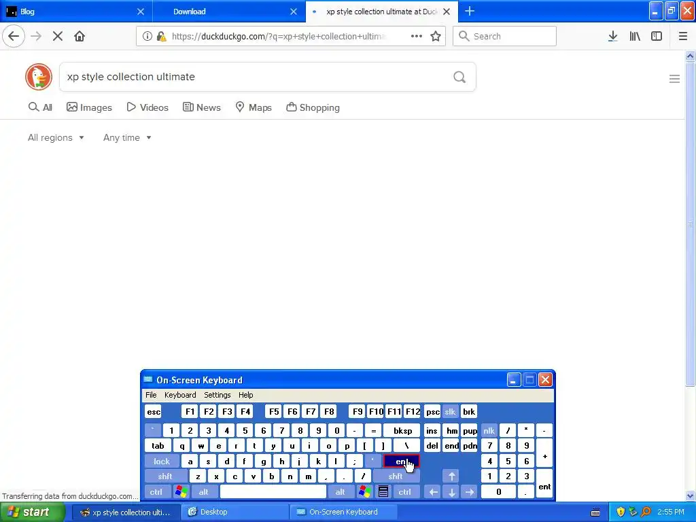Select the Maps search category

[x=254, y=107]
